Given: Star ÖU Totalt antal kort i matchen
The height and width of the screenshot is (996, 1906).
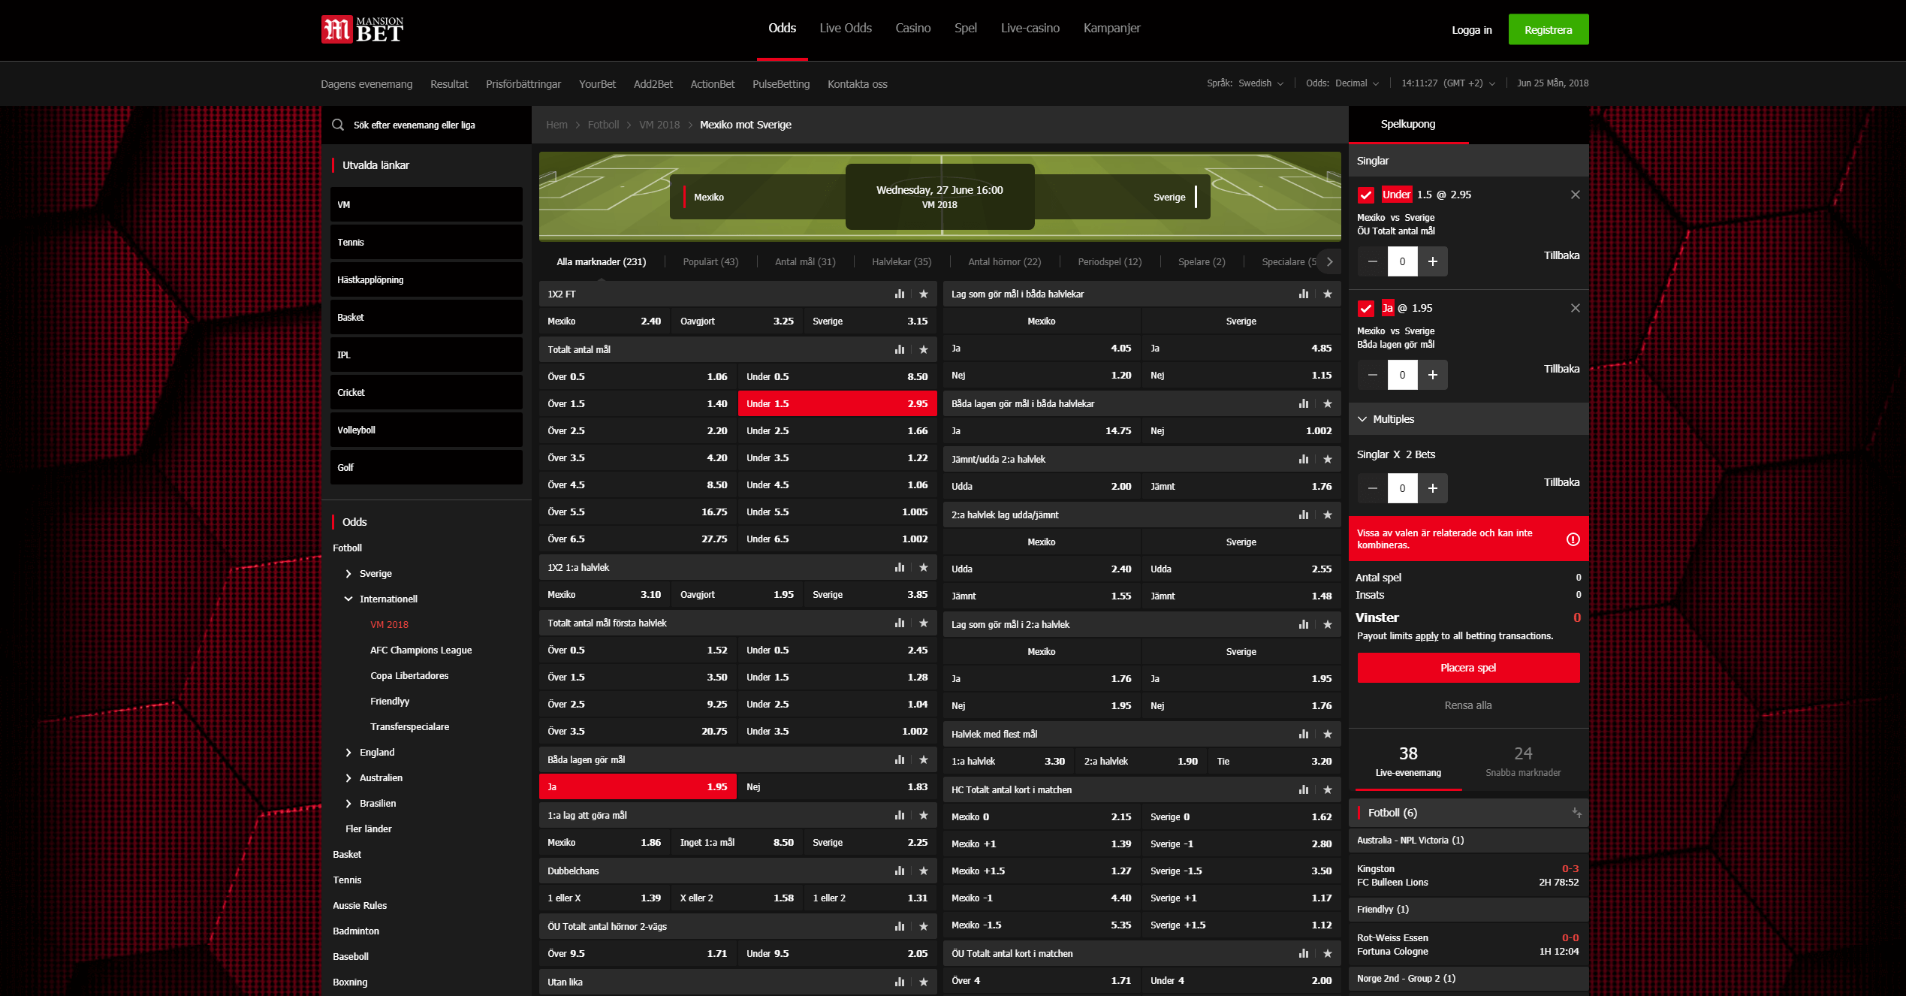Looking at the screenshot, I should [x=1328, y=953].
